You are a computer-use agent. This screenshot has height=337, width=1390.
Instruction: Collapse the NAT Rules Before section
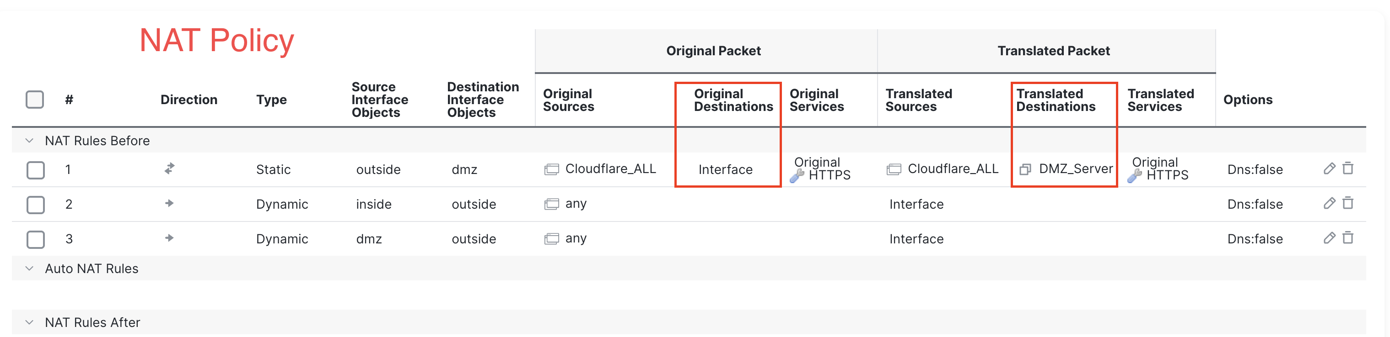(30, 141)
